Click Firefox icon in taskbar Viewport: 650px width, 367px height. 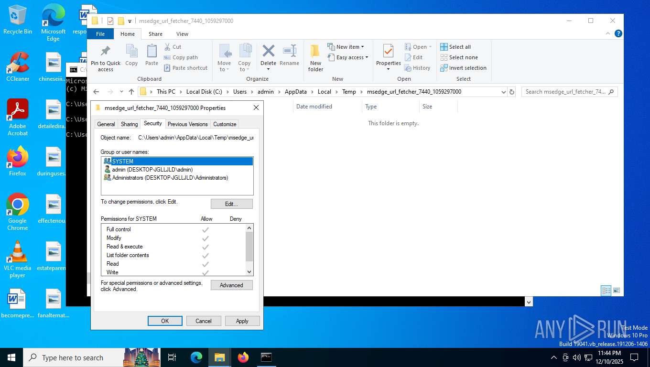[243, 357]
